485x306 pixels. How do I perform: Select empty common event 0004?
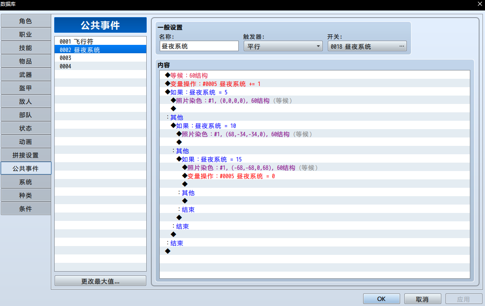tap(100, 66)
